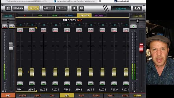Select the EDIT button
This screenshot has height=98, width=174.
(33, 8)
